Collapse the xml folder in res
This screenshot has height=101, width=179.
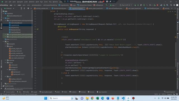click(5, 77)
